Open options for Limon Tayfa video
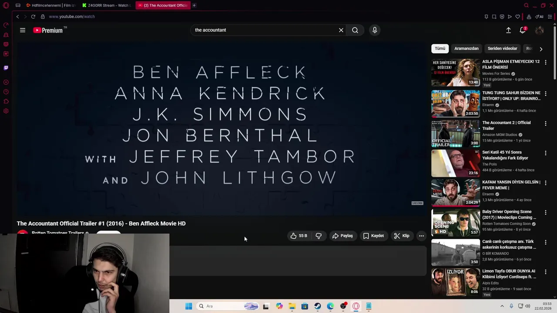 [x=545, y=272]
